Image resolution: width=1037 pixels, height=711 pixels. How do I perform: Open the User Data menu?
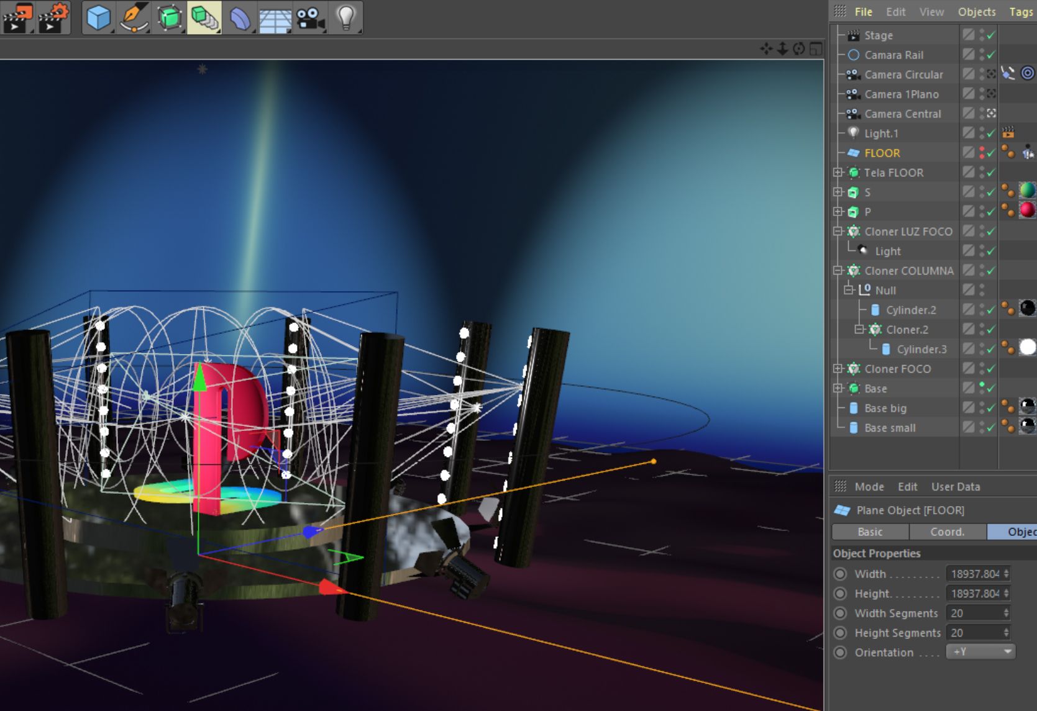click(x=956, y=487)
